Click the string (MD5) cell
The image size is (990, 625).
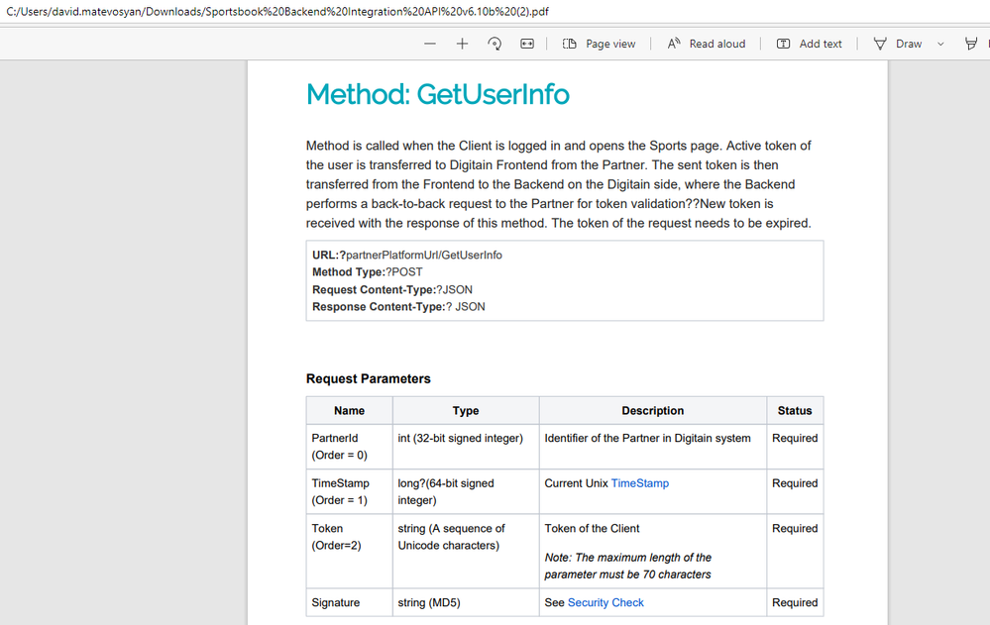point(466,603)
